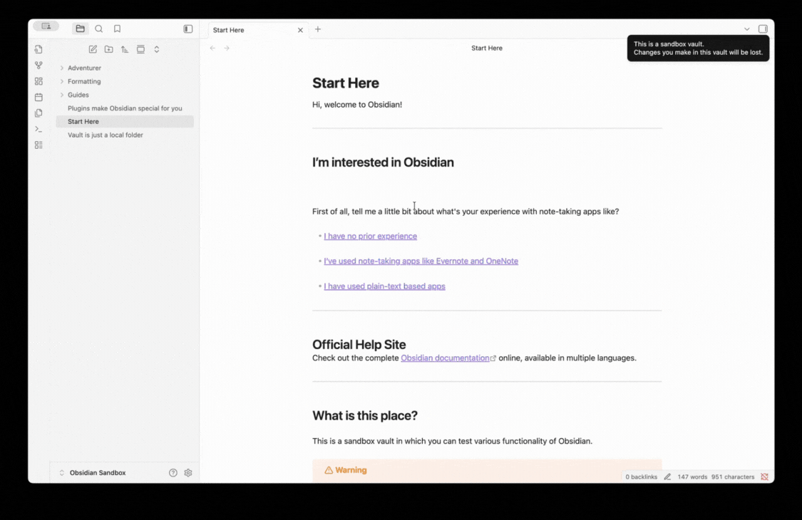Click the '147 words' status bar count

pyautogui.click(x=692, y=477)
